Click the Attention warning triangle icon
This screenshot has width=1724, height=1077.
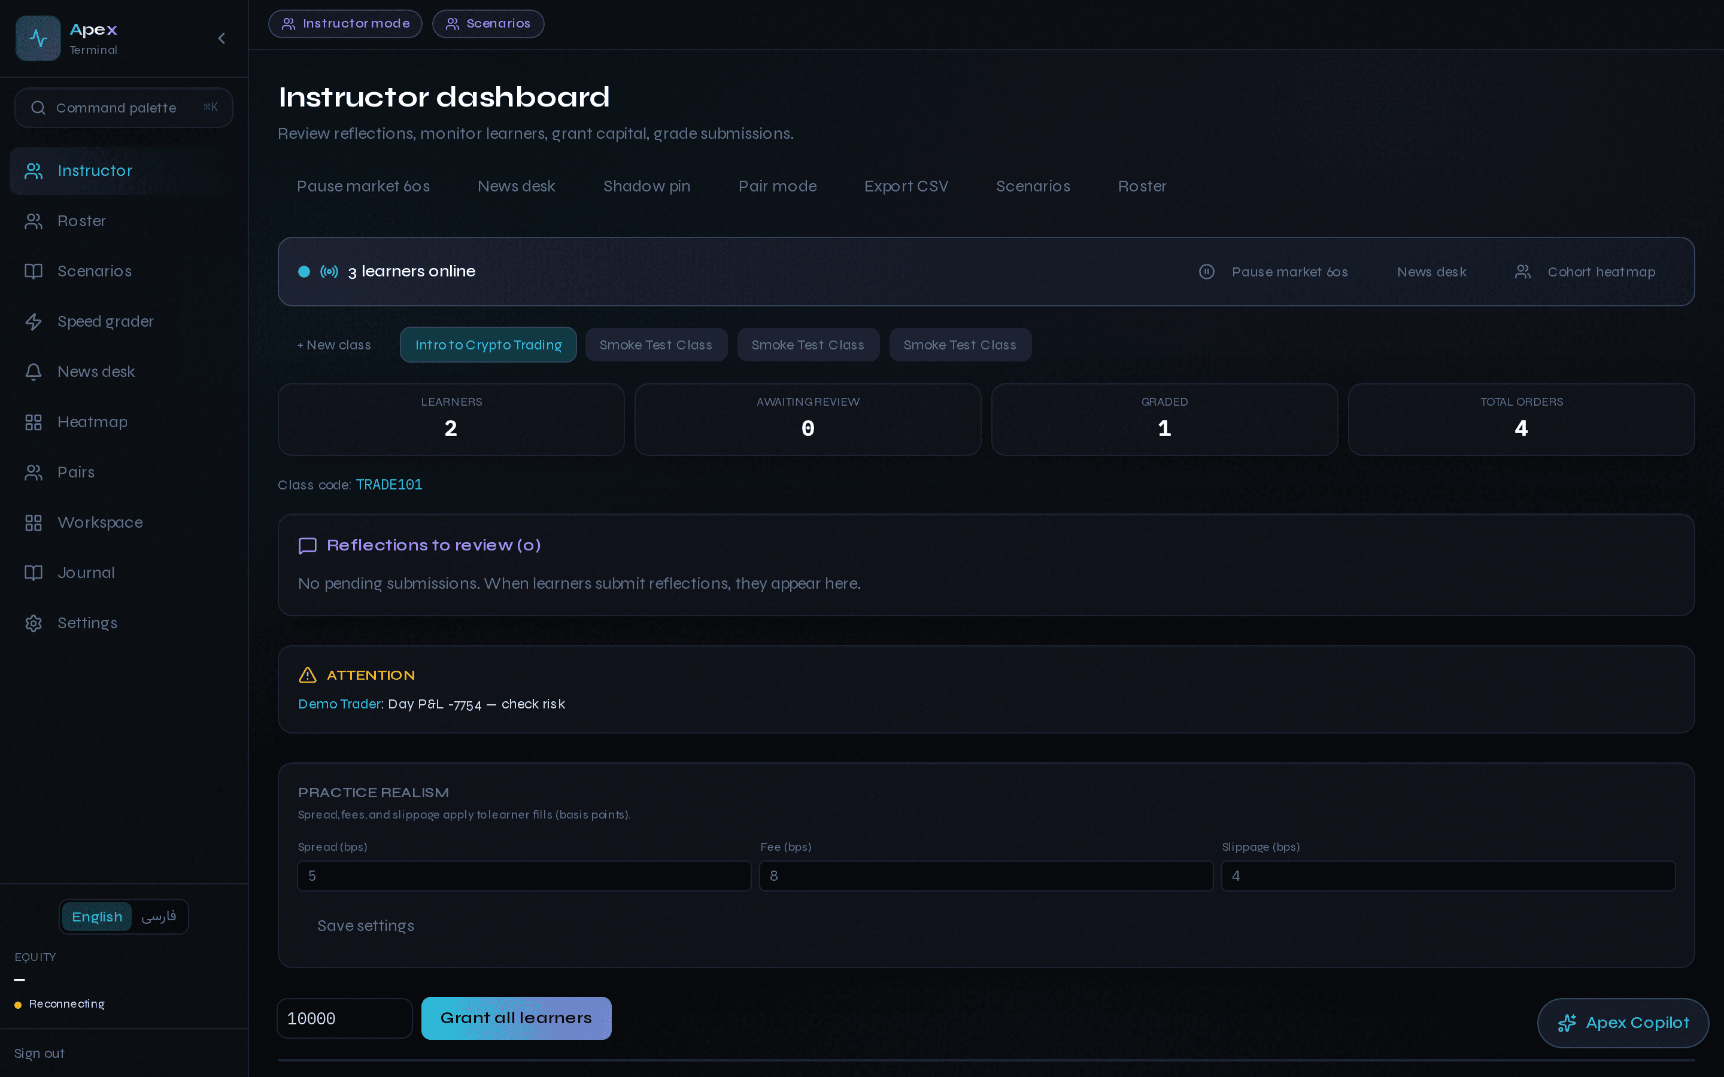(x=307, y=674)
